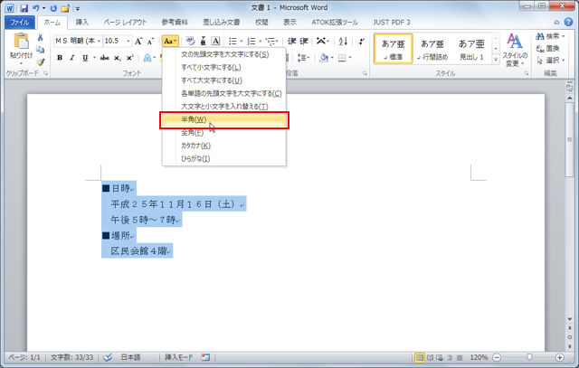This screenshot has width=579, height=368.
Task: Expand the font size 10.5 dropdown
Action: tap(128, 41)
